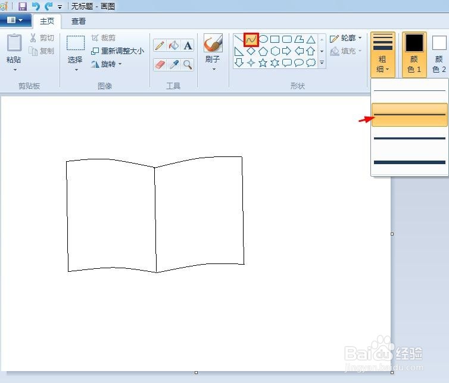Click the 刷子 brush icon
This screenshot has height=383, width=449.
[213, 43]
